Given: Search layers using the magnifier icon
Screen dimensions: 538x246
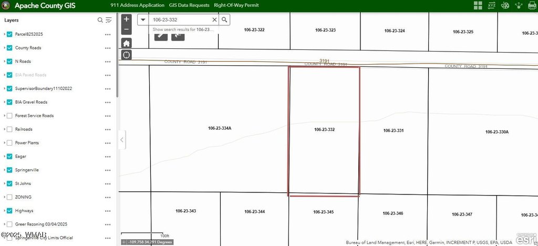Looking at the screenshot, I should 100,20.
